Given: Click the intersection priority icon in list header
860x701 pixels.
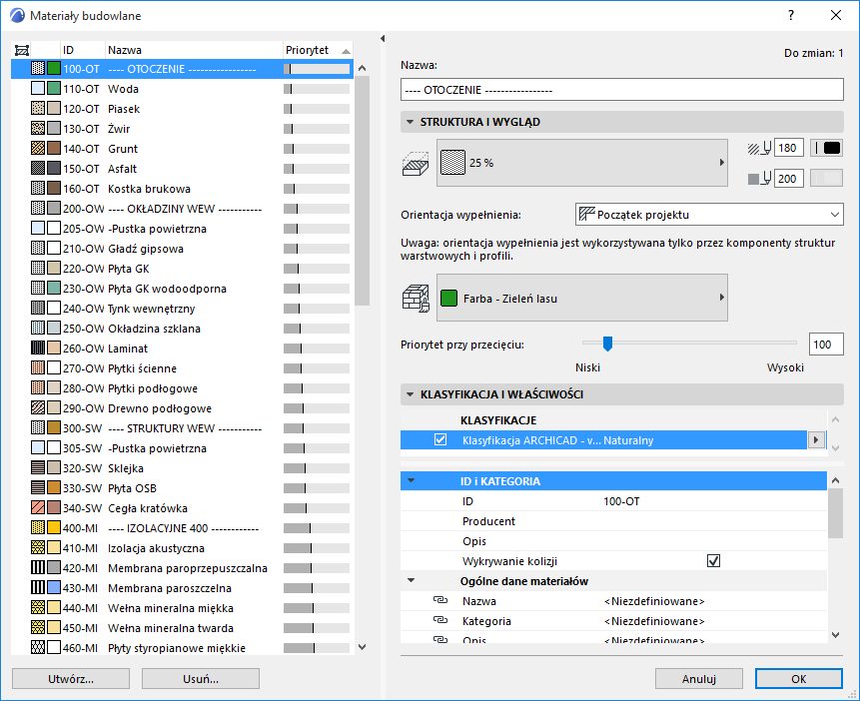Looking at the screenshot, I should [x=21, y=51].
